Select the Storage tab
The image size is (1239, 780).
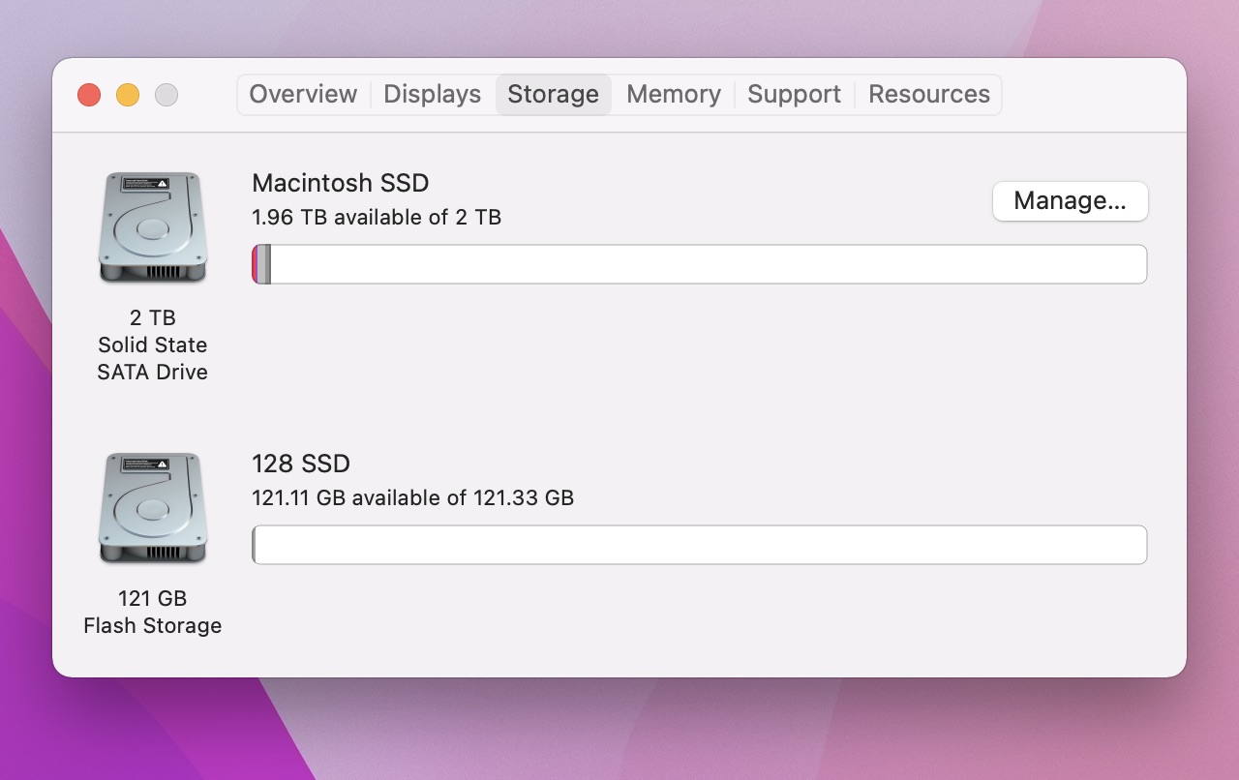coord(554,94)
